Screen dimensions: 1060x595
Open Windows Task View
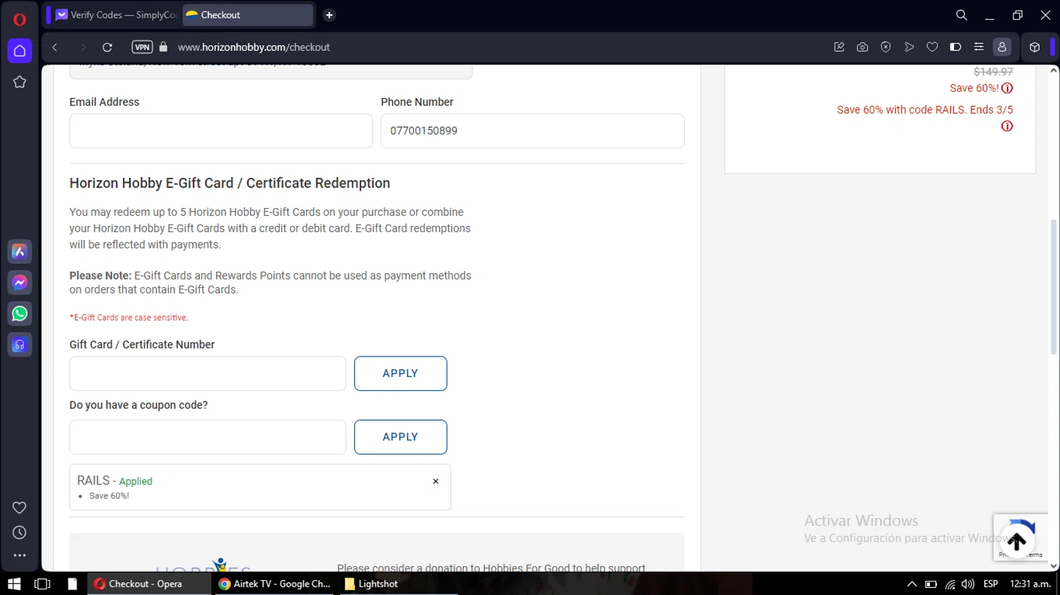tap(42, 584)
